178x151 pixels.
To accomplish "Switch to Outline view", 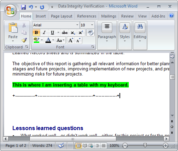I will (x=97, y=146).
